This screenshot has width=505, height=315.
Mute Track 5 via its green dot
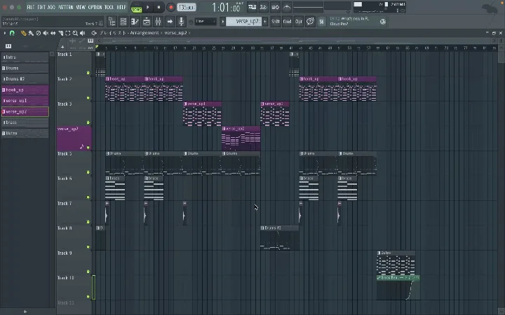coord(88,172)
